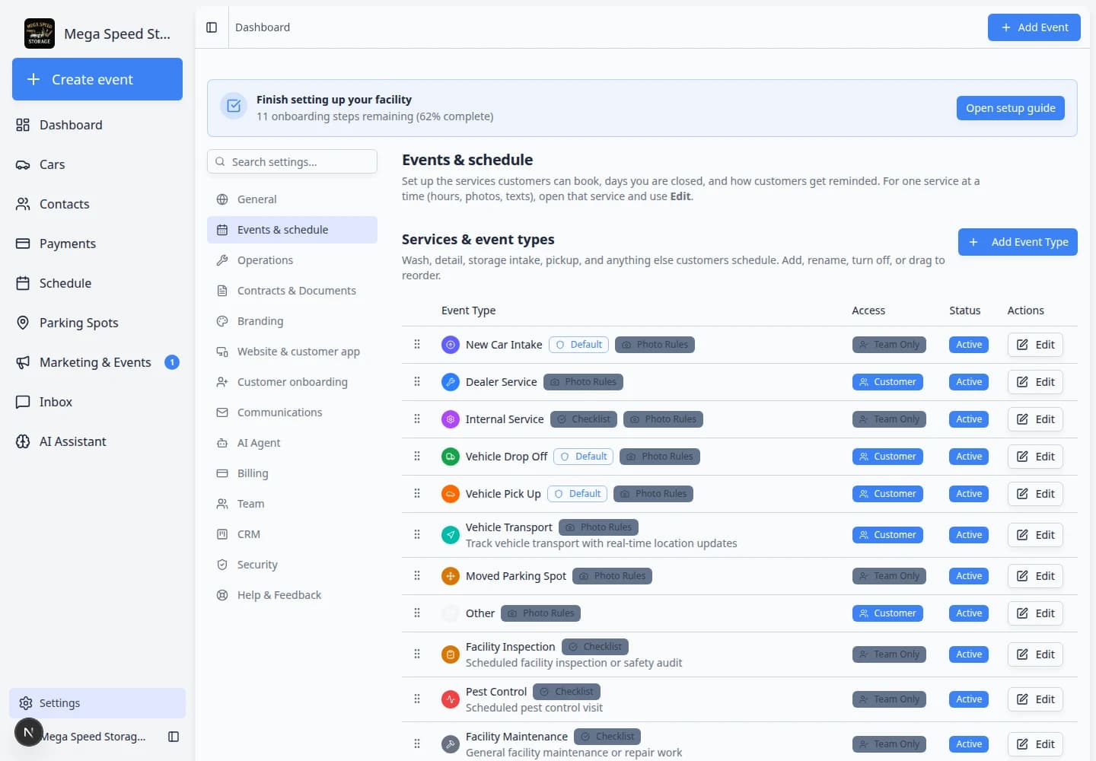Click the Marketing & Events notification badge

pyautogui.click(x=172, y=362)
